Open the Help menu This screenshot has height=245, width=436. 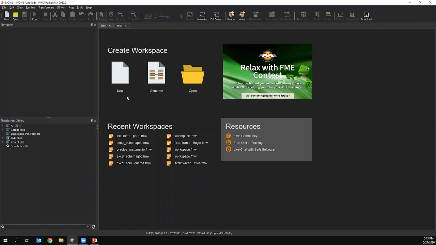click(89, 7)
